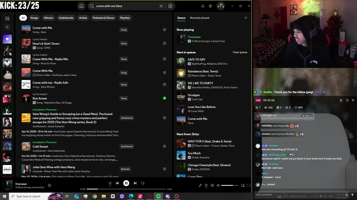Open Google Chrome from the taskbar

pos(95,196)
